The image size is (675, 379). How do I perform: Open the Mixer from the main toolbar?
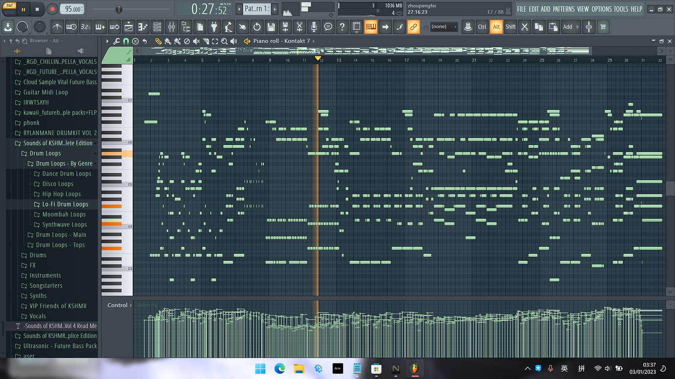click(171, 27)
